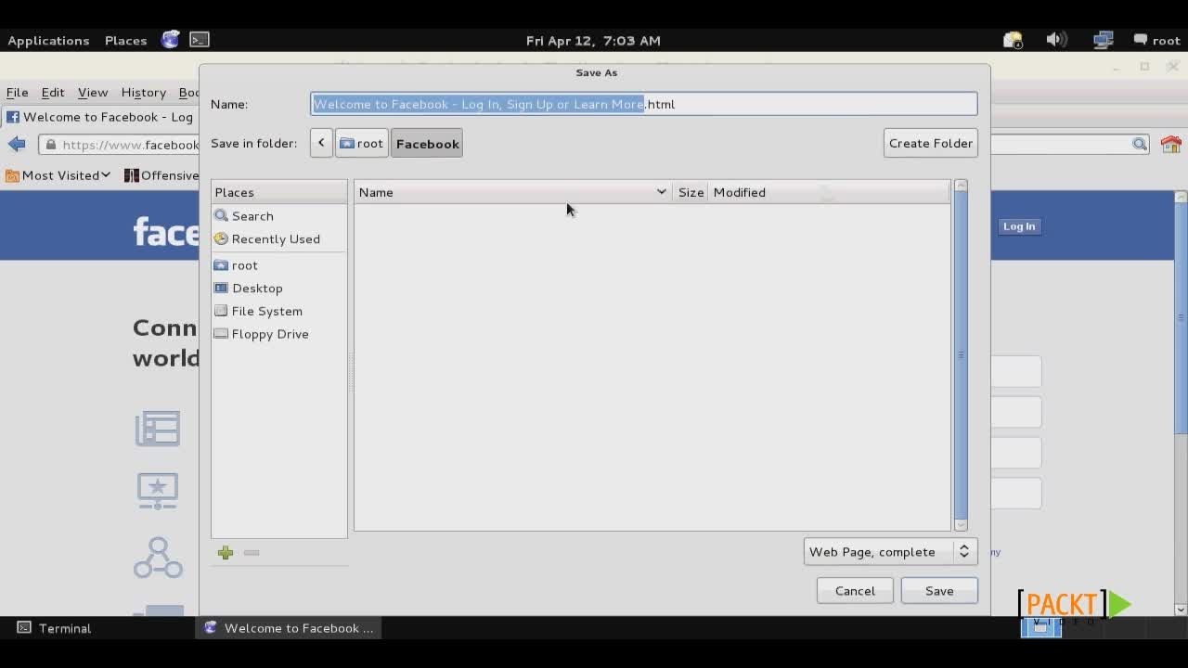Click the remove bookmark minus icon

[252, 553]
